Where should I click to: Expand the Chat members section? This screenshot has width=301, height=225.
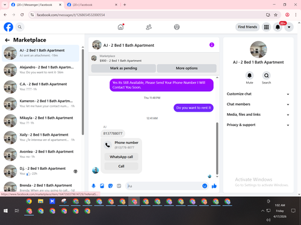coord(258,104)
